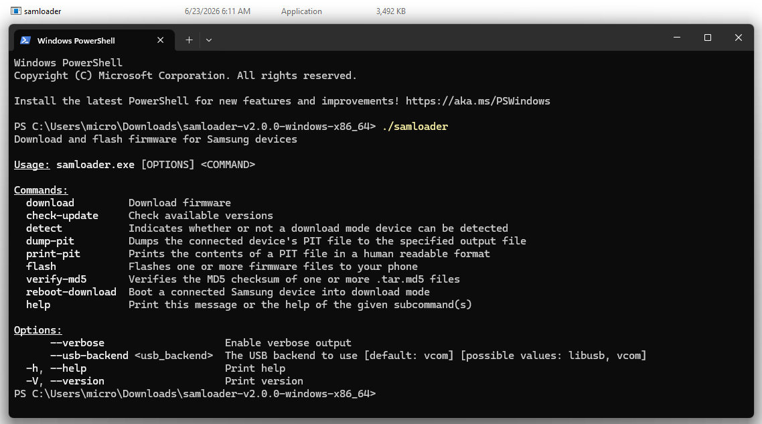This screenshot has width=762, height=424.
Task: Open a new terminal tab with plus
Action: 189,40
